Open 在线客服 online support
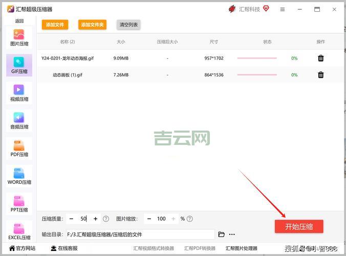 (x=64, y=248)
